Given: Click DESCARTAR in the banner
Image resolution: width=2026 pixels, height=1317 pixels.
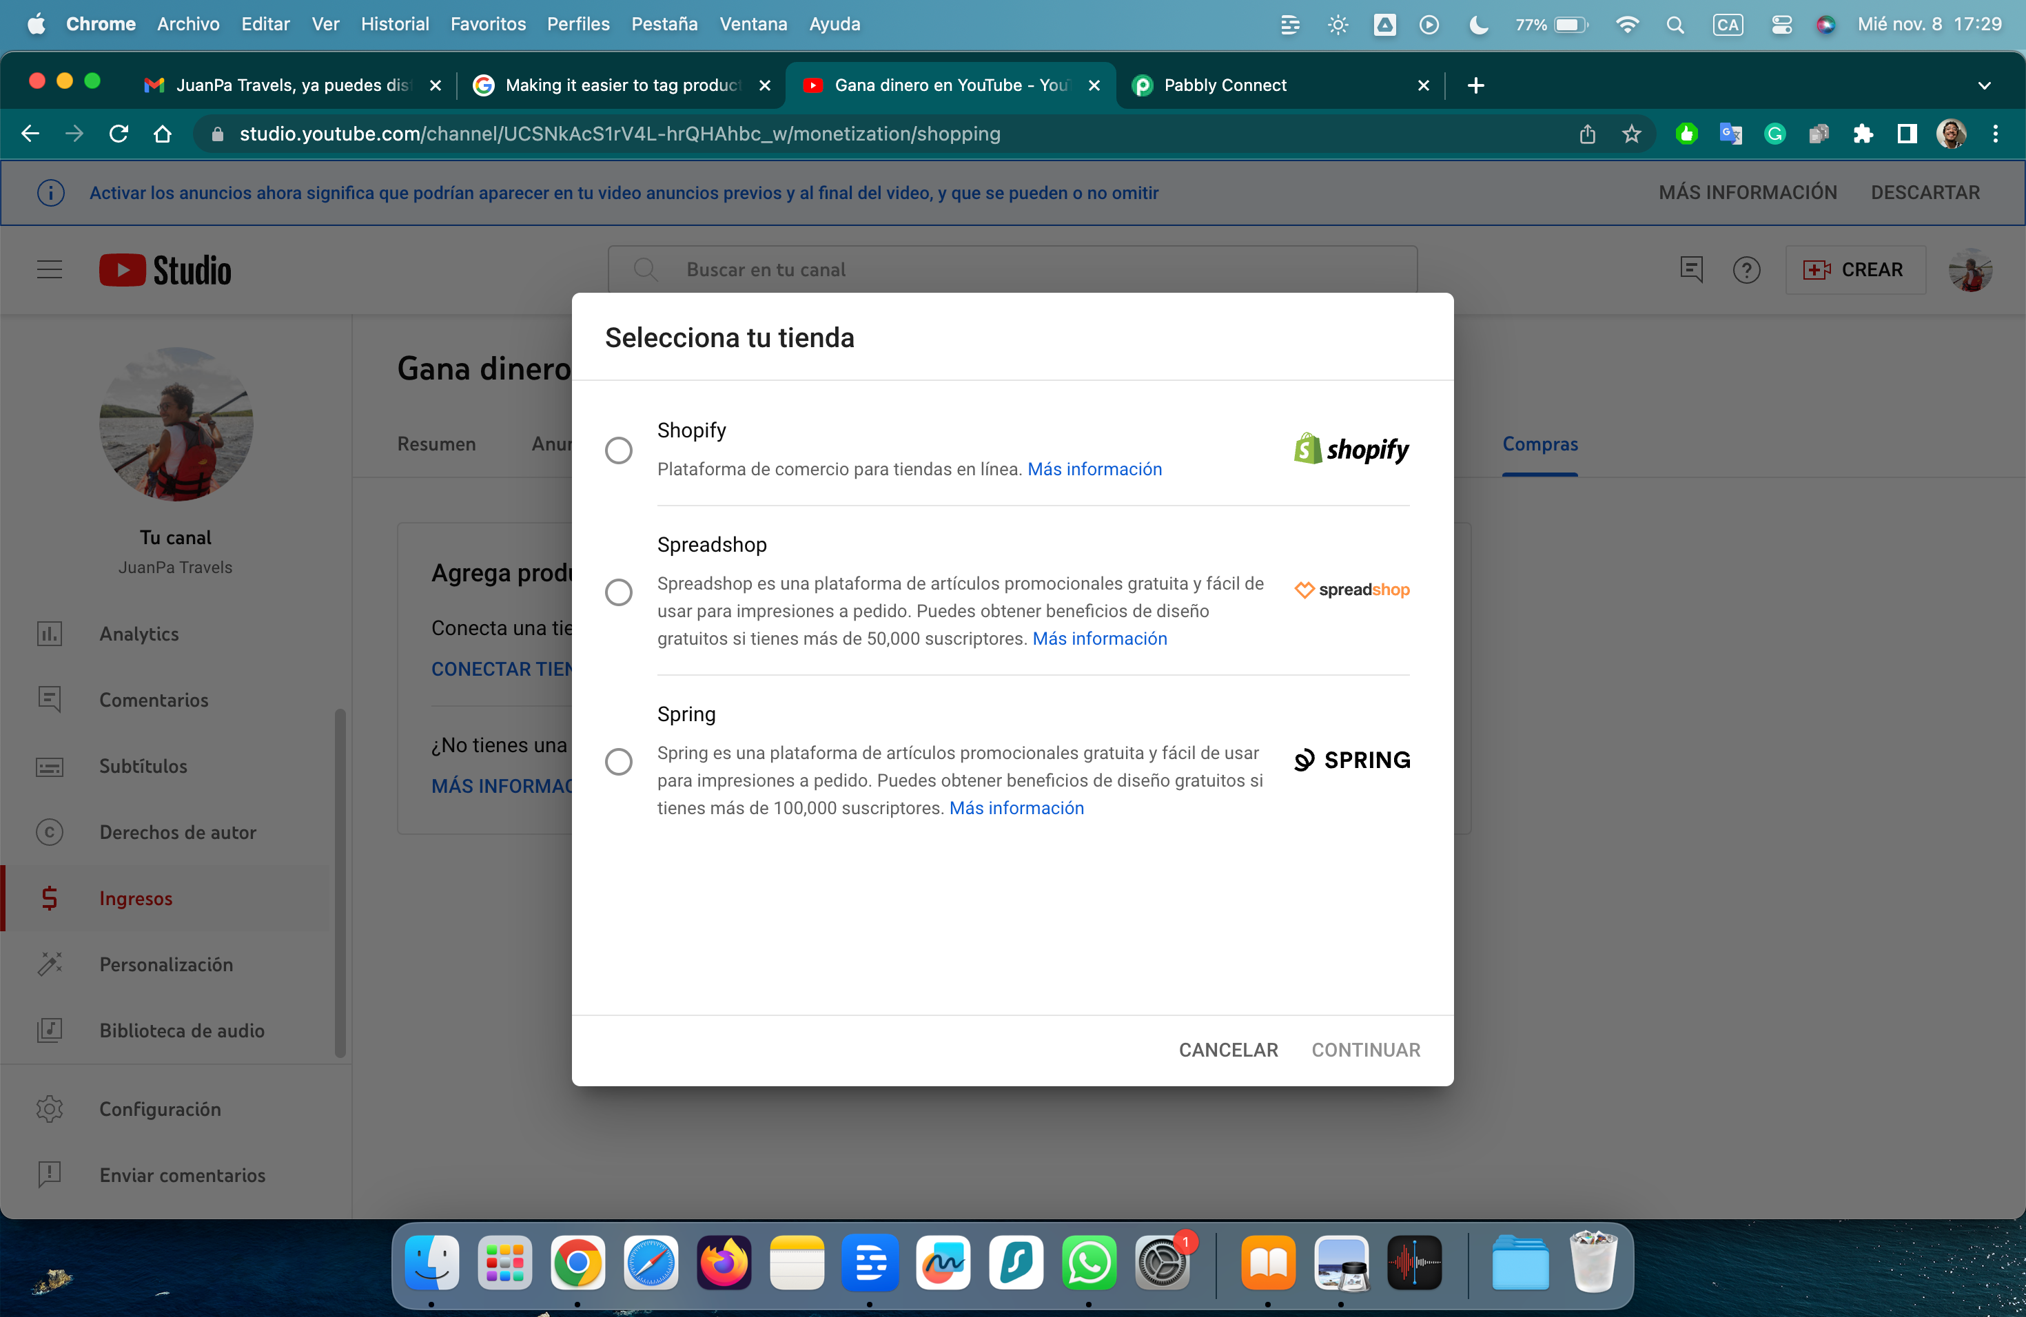Looking at the screenshot, I should click(x=1925, y=193).
